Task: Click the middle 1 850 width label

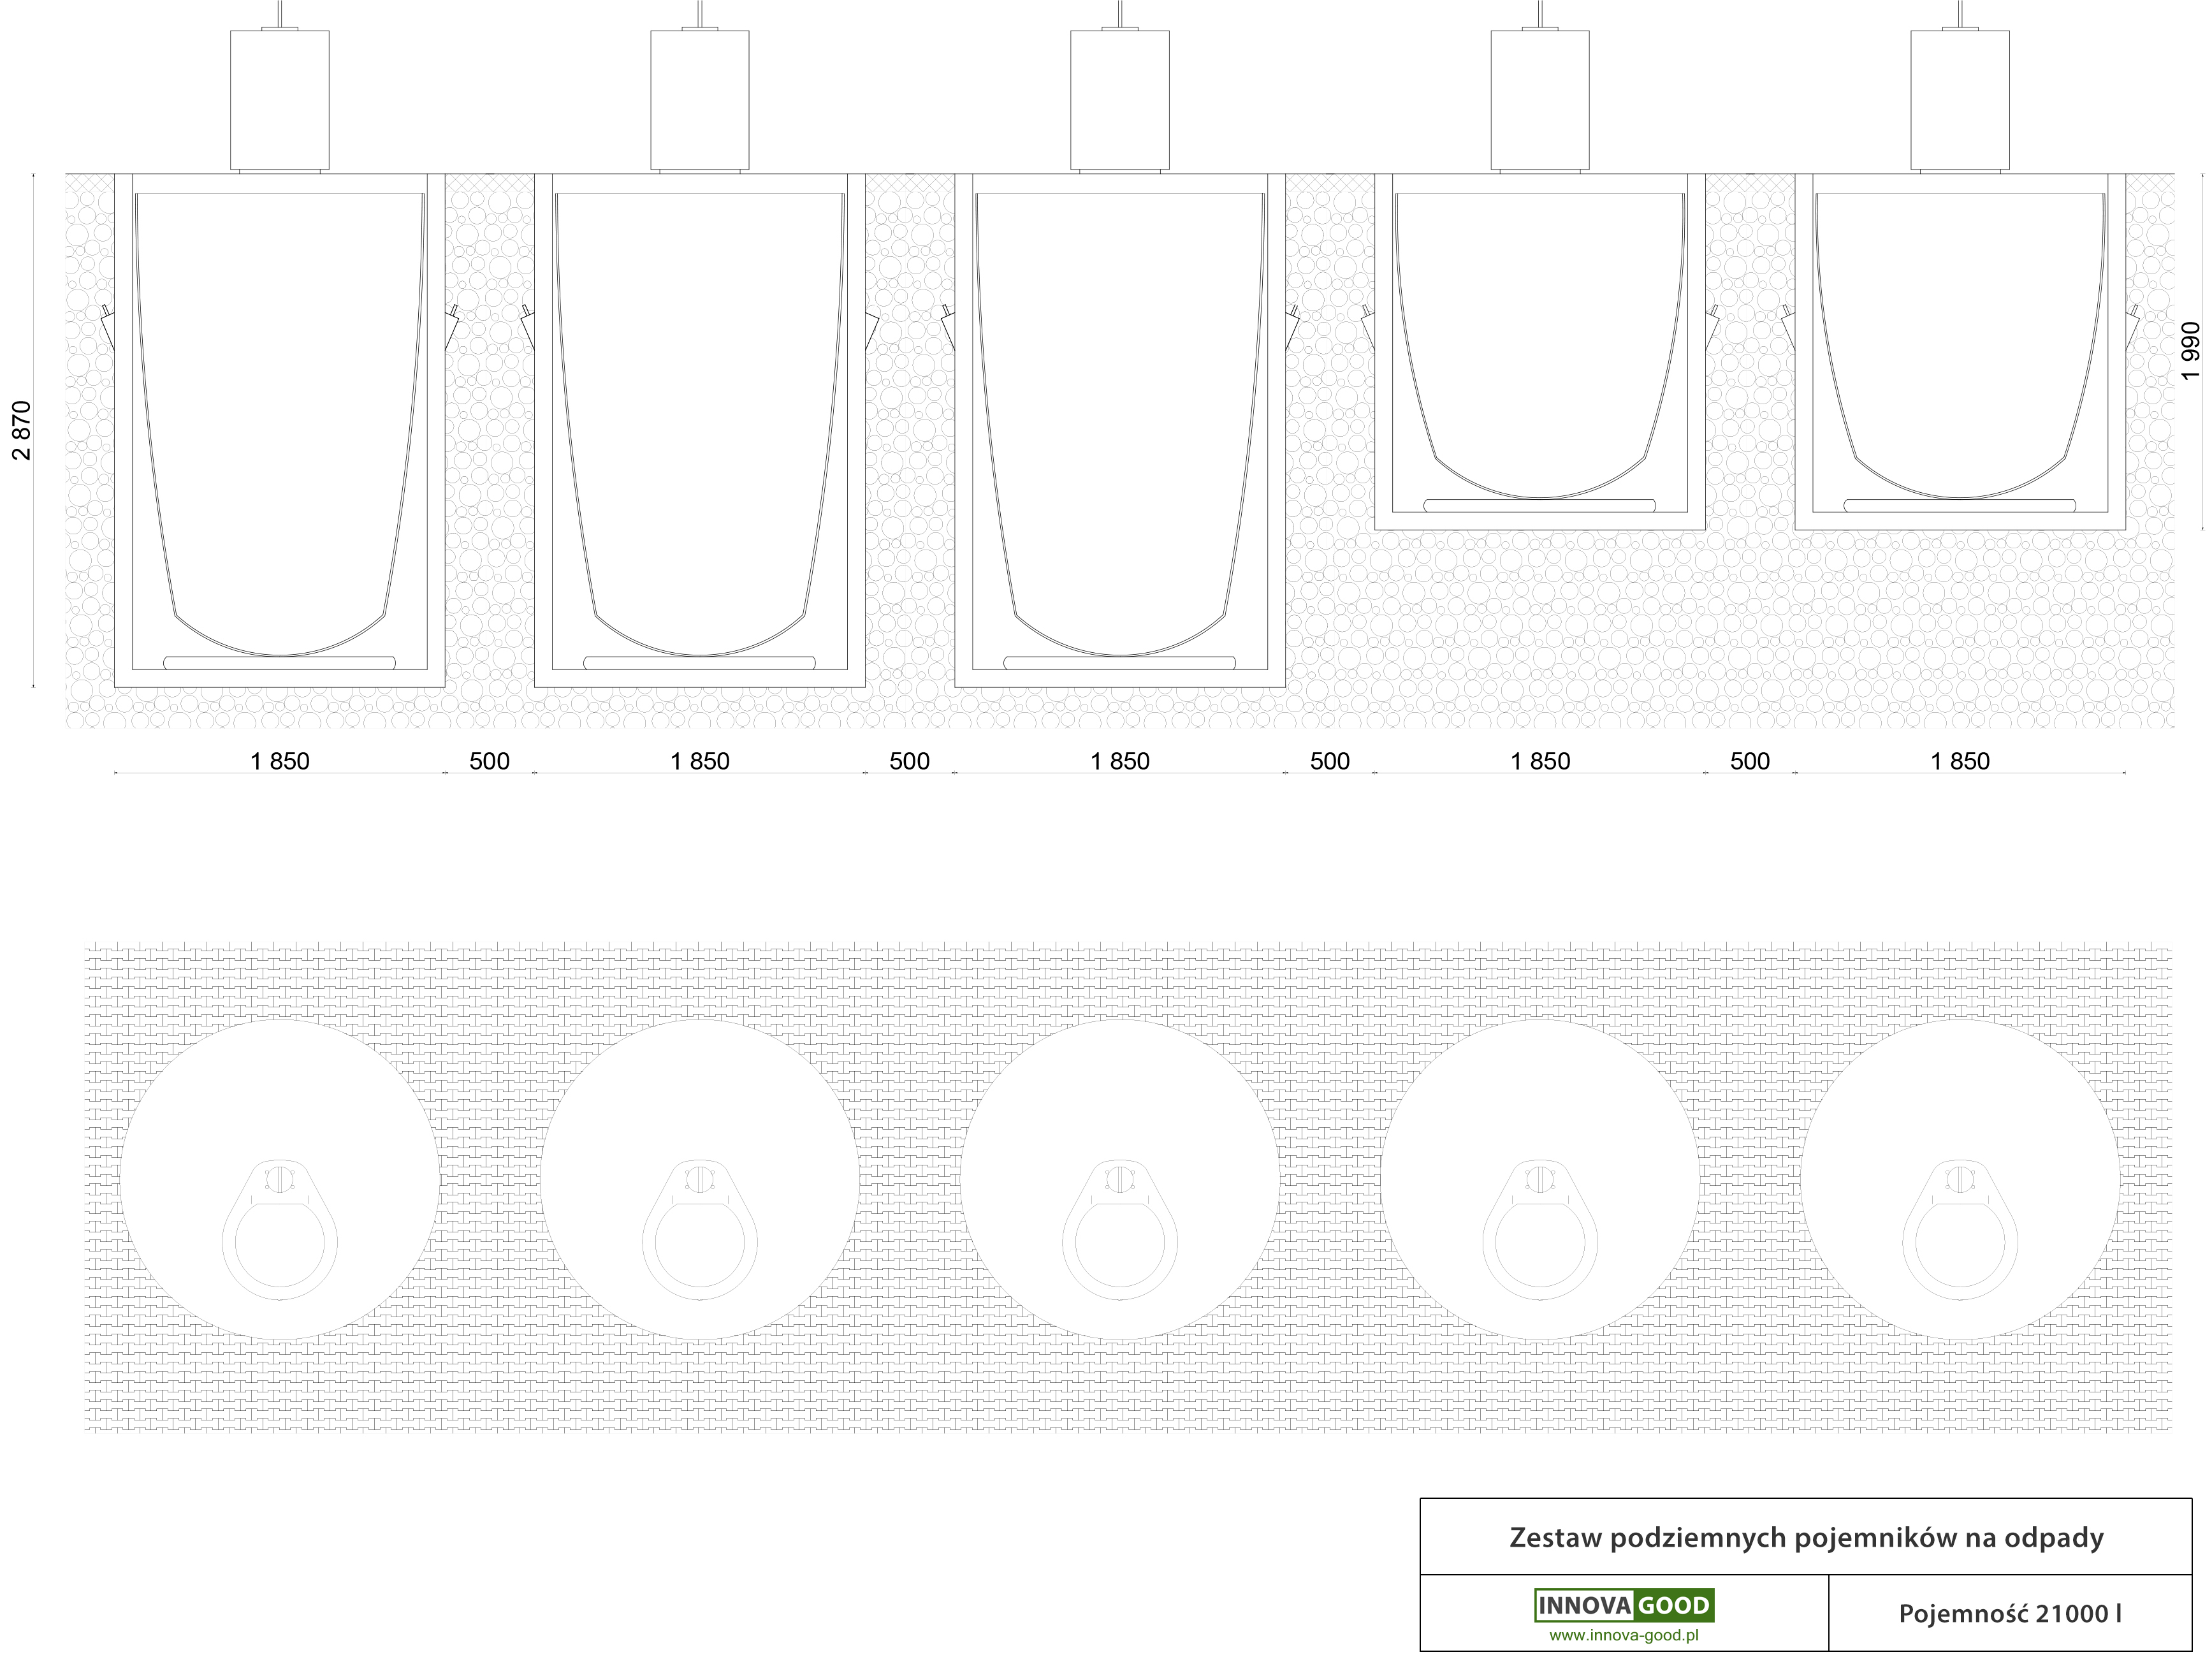Action: 1120,761
